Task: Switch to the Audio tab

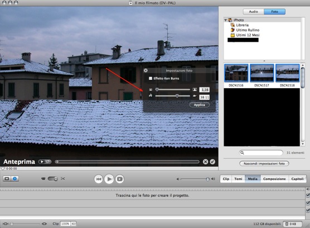Action: [253, 12]
